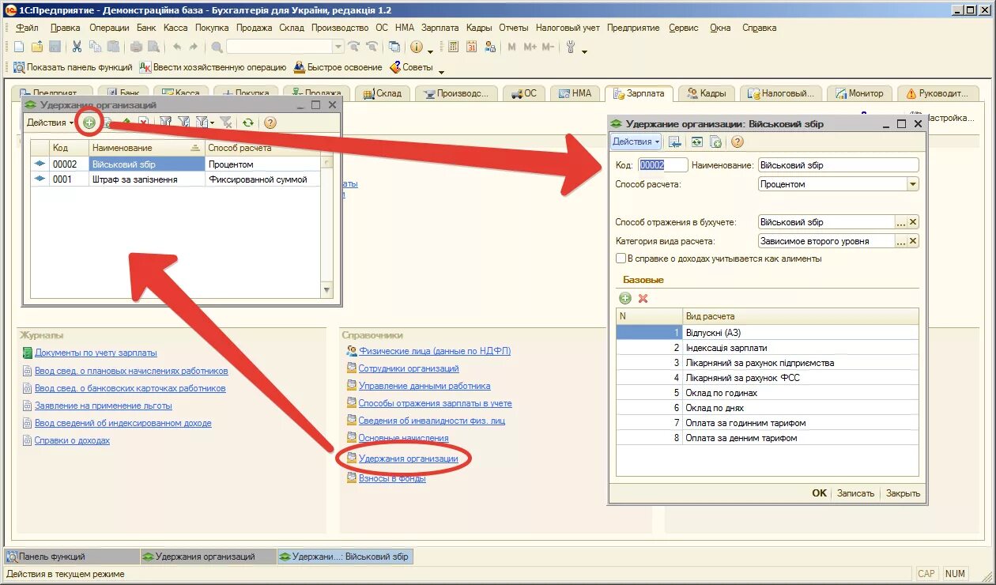The image size is (996, 585).
Task: Open the Операции menu
Action: (109, 28)
